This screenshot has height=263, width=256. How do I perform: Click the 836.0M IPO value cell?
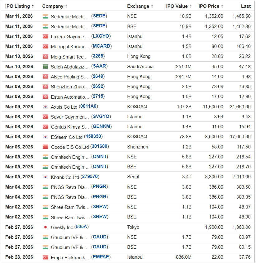[184, 257]
